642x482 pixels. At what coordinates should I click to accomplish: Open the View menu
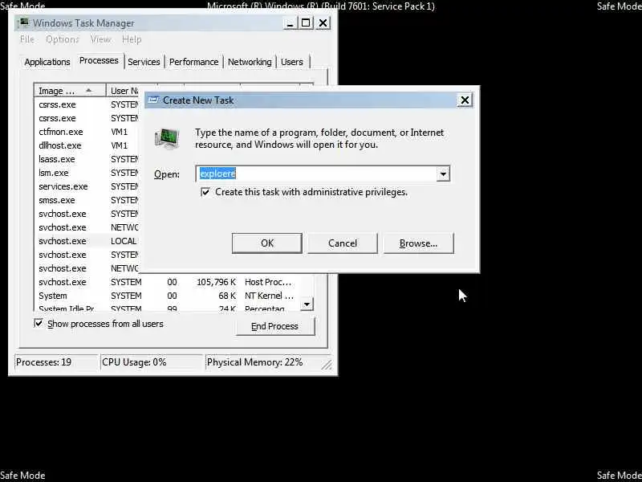101,39
